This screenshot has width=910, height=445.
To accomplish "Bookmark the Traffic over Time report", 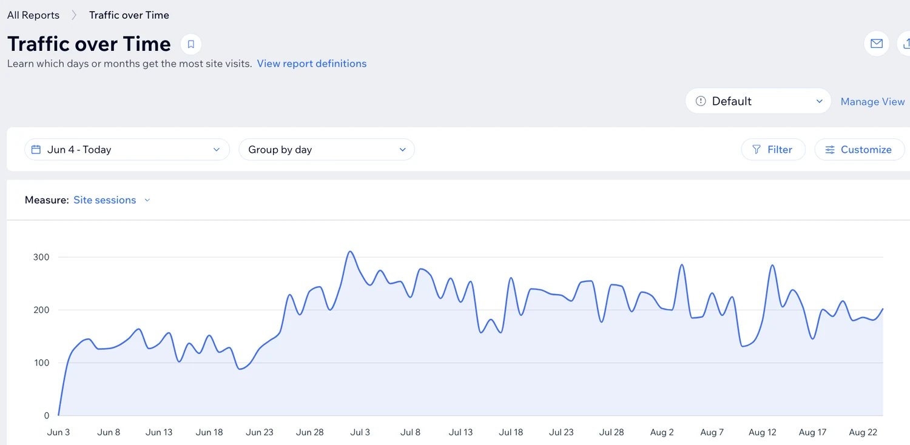I will point(190,44).
